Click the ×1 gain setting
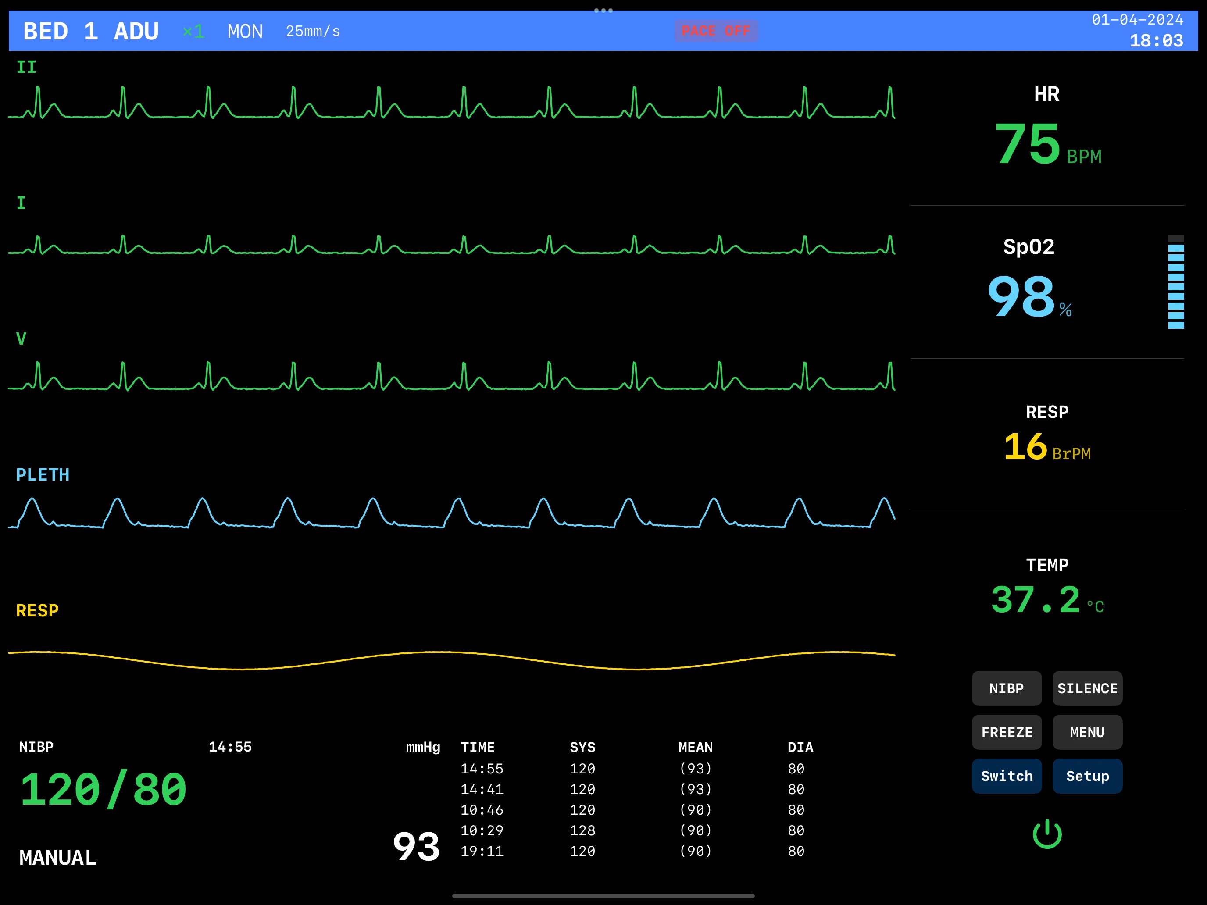The height and width of the screenshot is (905, 1207). coord(194,32)
